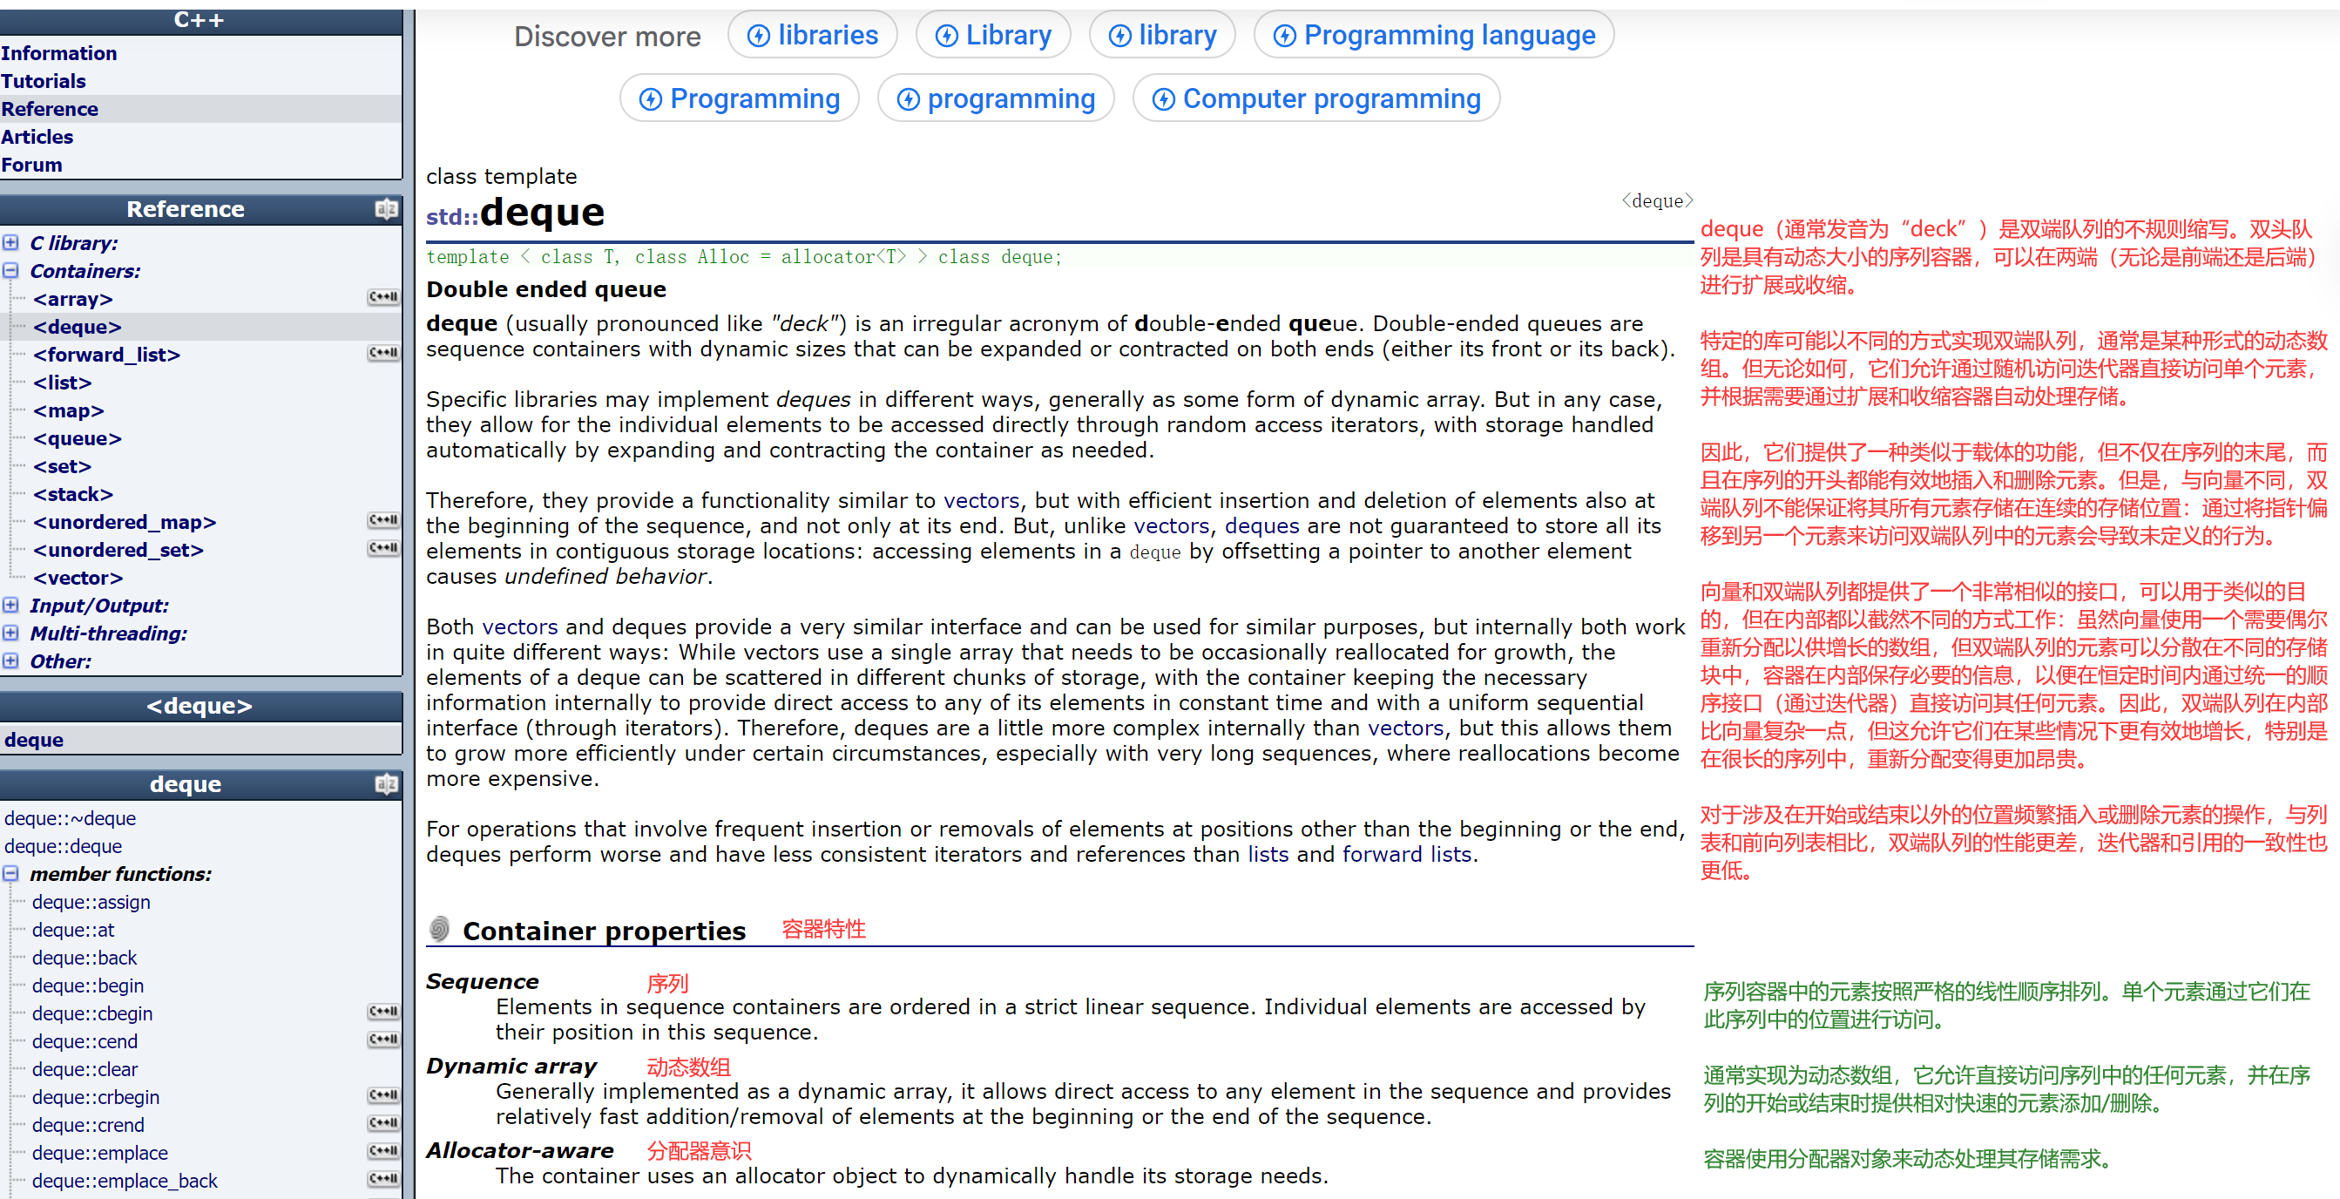Image resolution: width=2340 pixels, height=1199 pixels.
Task: Open the <vector> reference entry
Action: click(78, 578)
